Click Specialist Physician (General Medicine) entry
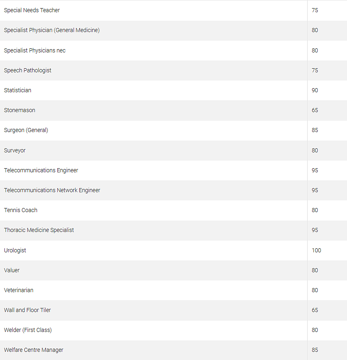The image size is (347, 360). (52, 30)
